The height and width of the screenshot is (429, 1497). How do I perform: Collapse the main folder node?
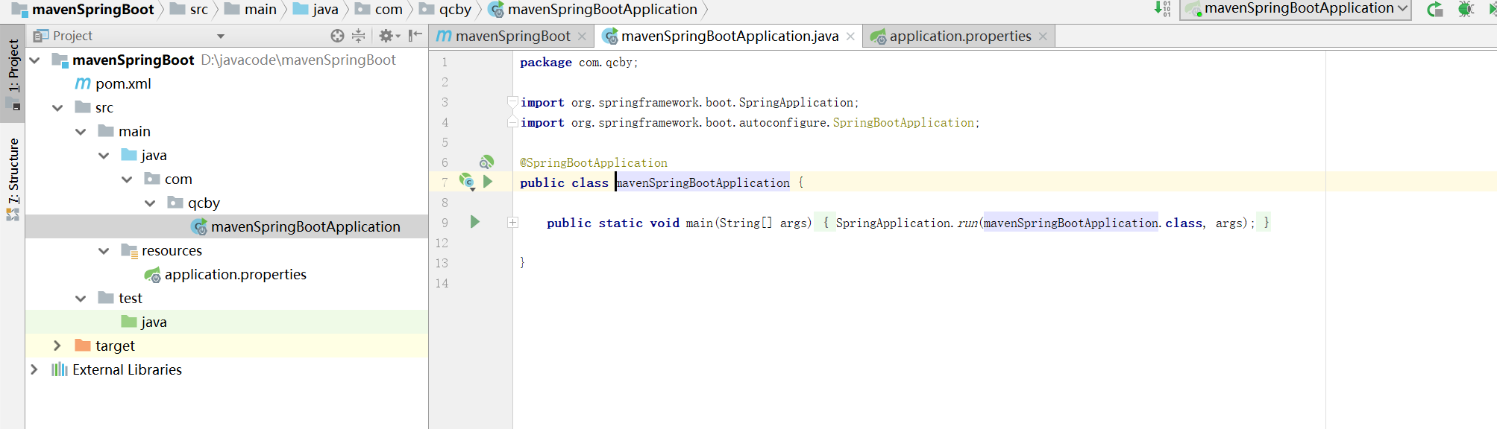pyautogui.click(x=81, y=131)
